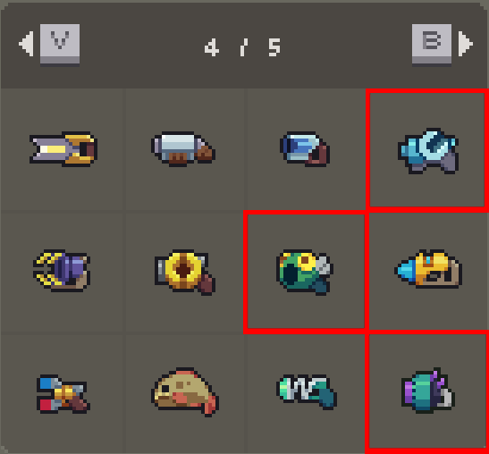Click the highlighted cell with the wrench gun
The width and height of the screenshot is (489, 454).
tap(427, 149)
